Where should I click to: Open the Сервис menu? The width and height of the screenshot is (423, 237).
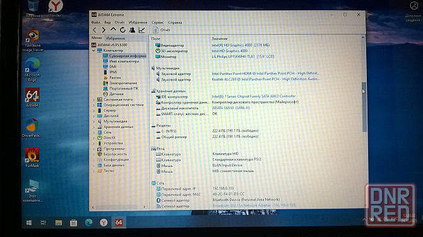(x=158, y=22)
